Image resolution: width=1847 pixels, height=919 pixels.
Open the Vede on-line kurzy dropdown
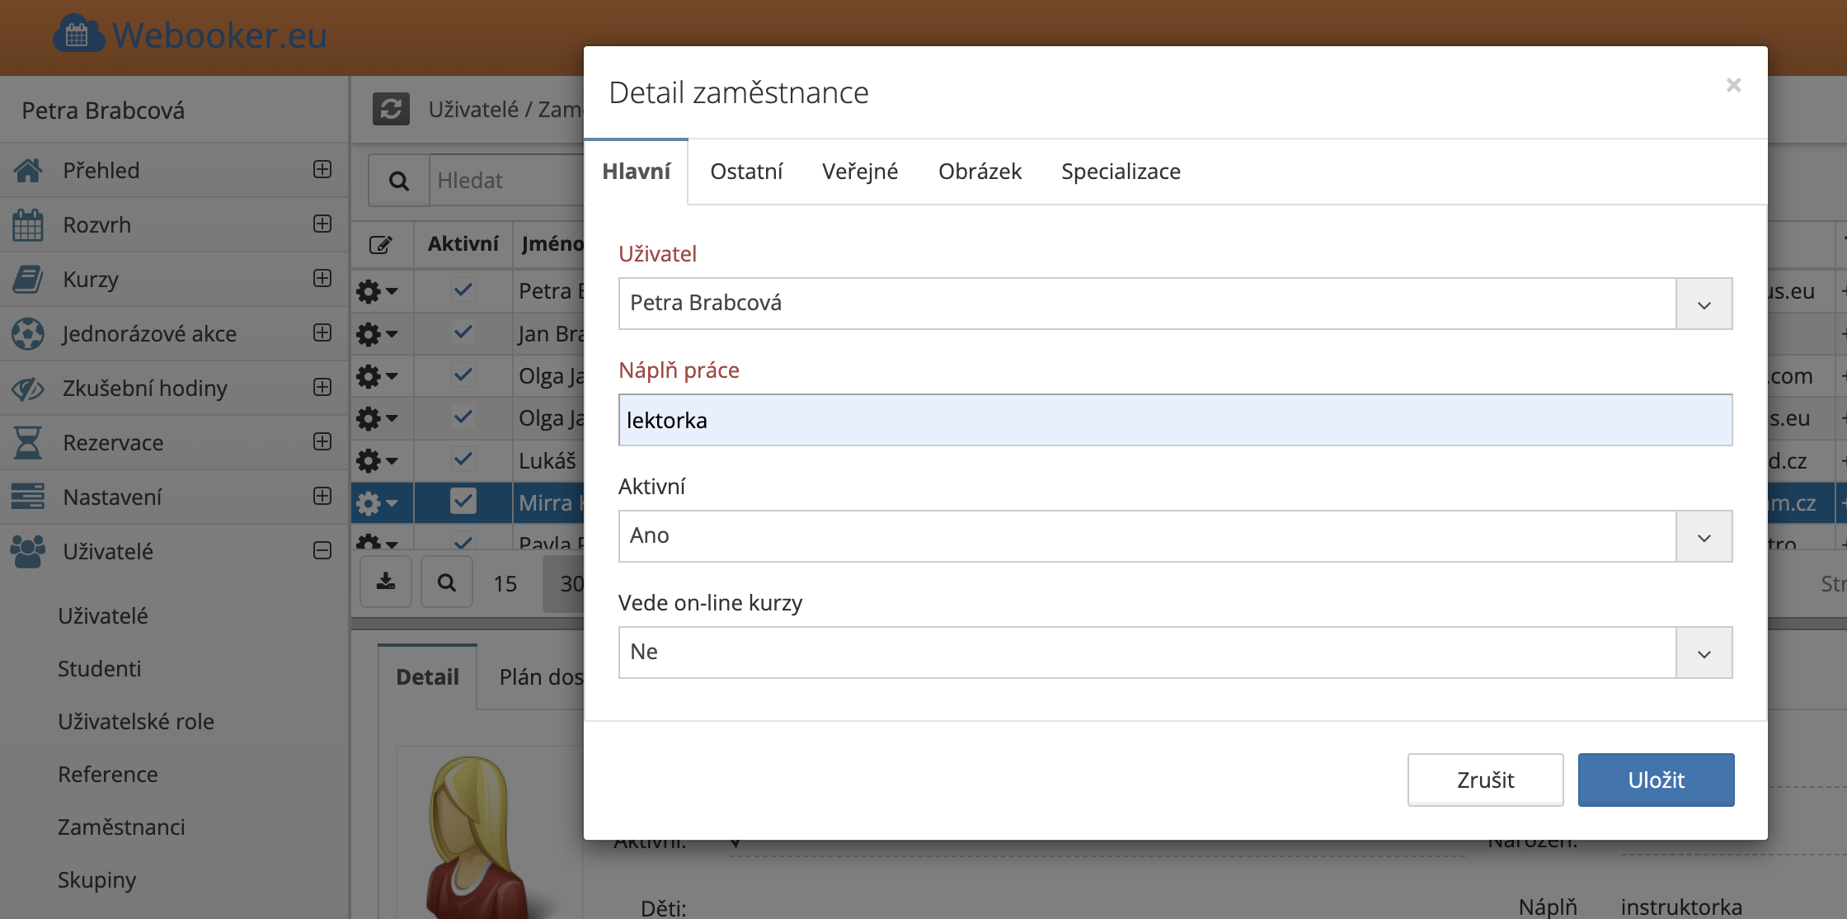(1704, 653)
